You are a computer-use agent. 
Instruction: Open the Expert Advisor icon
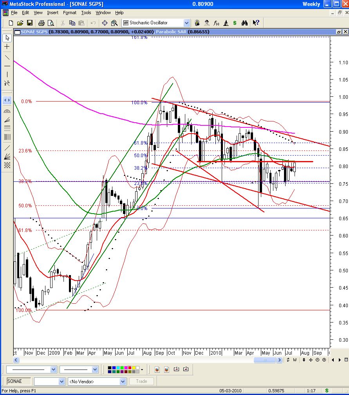(x=207, y=23)
